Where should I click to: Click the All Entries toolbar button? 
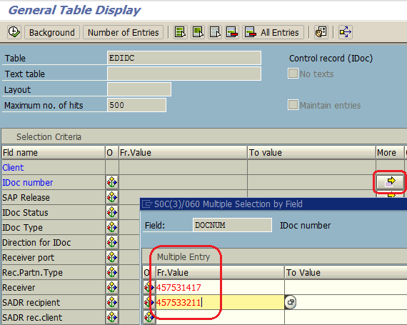(x=273, y=32)
